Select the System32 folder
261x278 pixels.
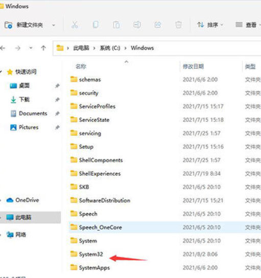[x=91, y=254]
